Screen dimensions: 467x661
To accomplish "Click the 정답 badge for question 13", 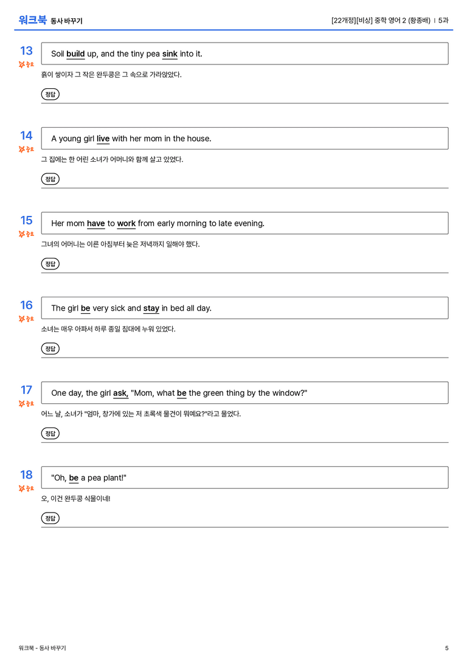I will pyautogui.click(x=50, y=94).
